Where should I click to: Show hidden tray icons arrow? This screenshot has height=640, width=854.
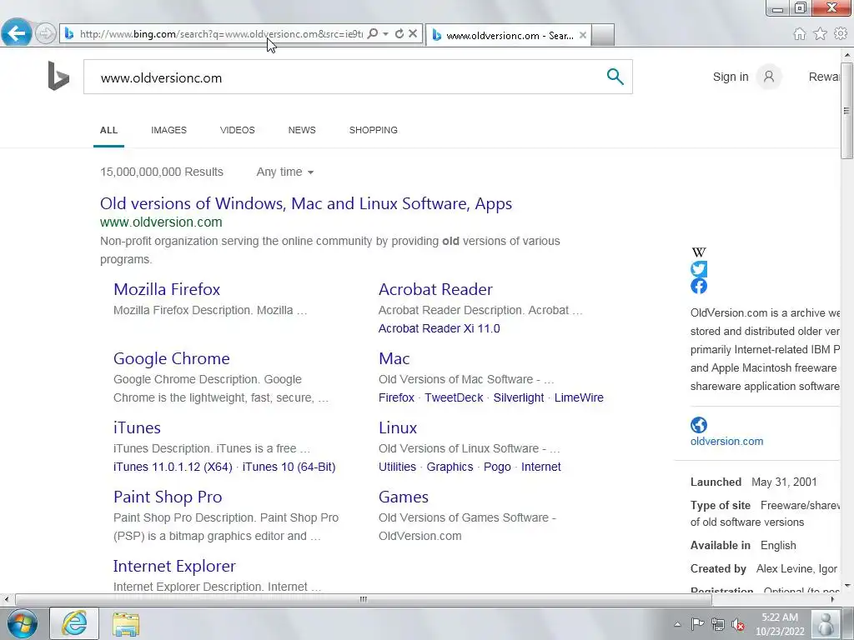[x=677, y=624]
